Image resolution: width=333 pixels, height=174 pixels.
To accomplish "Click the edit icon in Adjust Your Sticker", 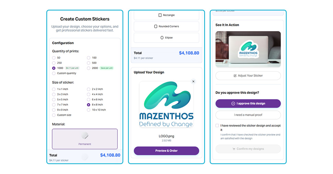I will click(235, 76).
